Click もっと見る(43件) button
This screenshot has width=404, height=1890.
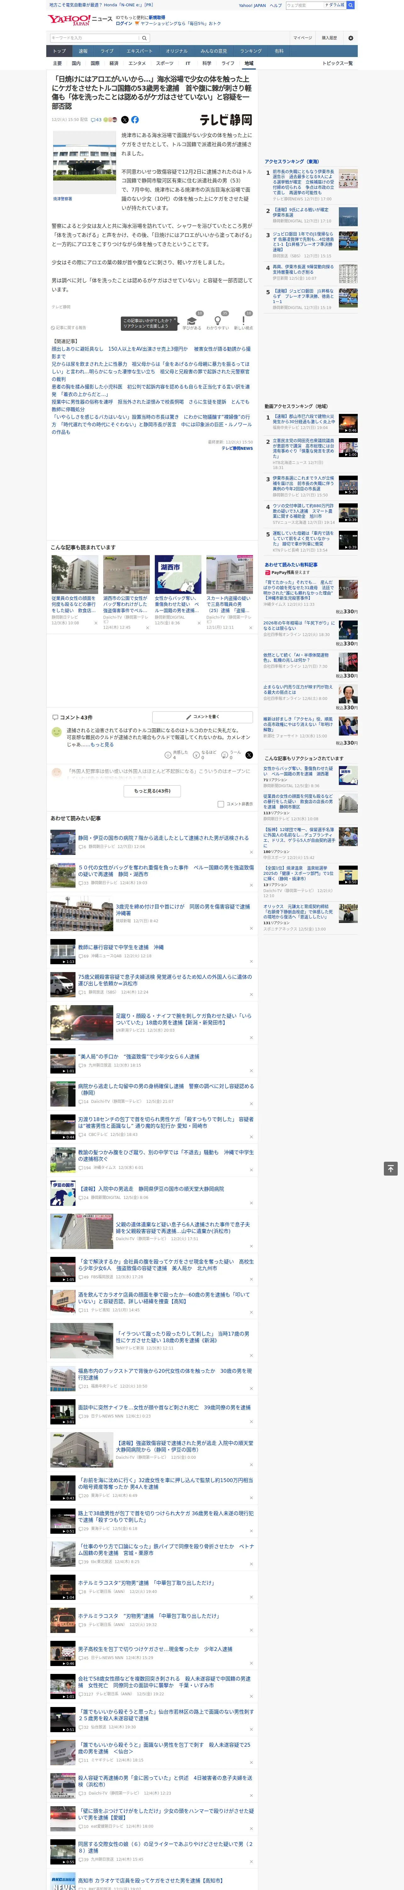[153, 791]
